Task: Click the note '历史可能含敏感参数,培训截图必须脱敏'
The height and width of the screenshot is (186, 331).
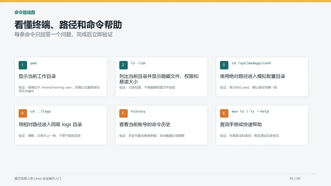Action: [152, 136]
